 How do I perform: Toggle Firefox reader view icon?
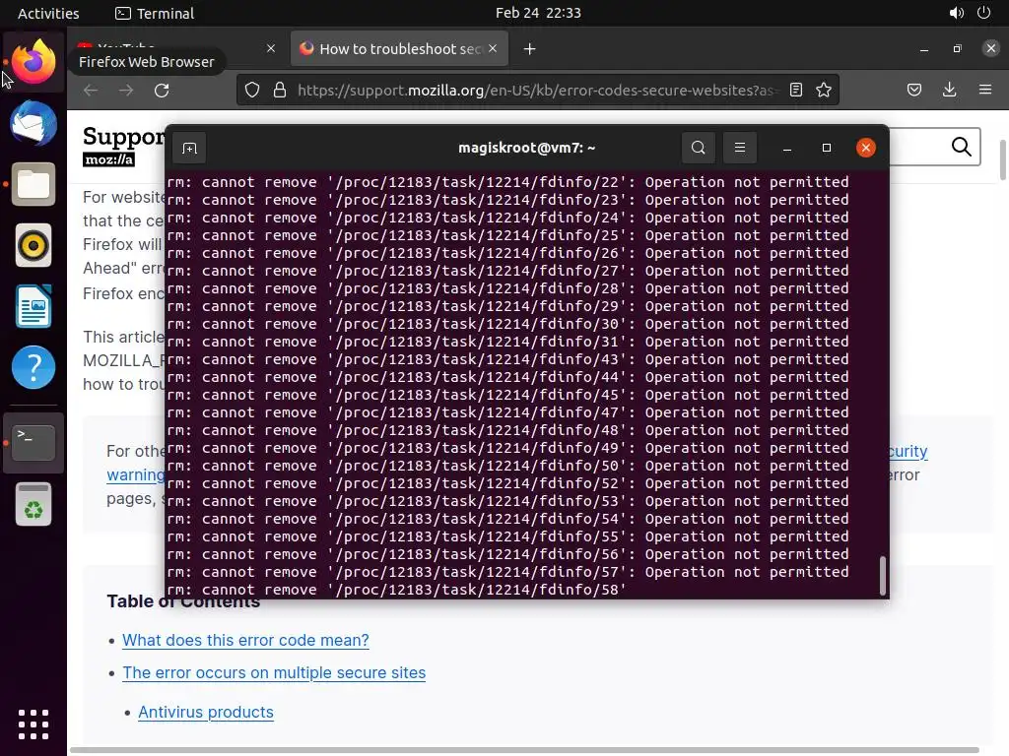[796, 90]
